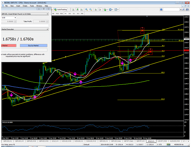The width and height of the screenshot is (191, 147).
Task: Maximize the order dialog window
Action: point(44,9)
